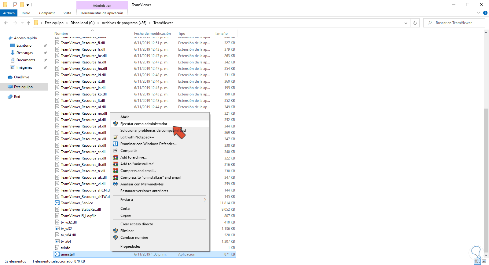The width and height of the screenshot is (489, 265).
Task: Open Propiedades from context menu
Action: tap(160, 246)
